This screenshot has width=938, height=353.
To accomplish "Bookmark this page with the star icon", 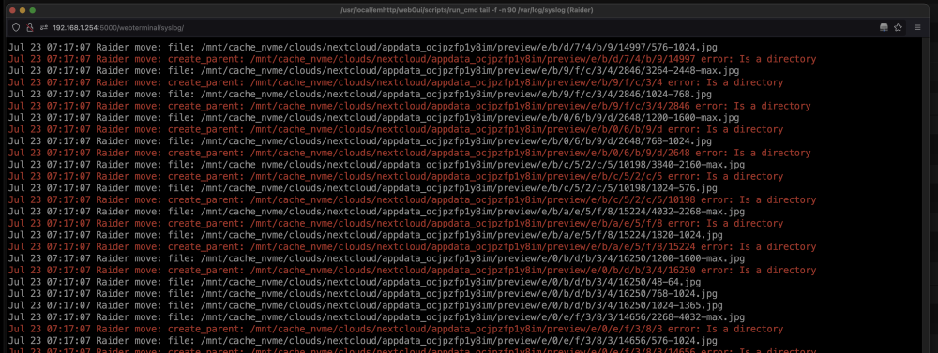I will click(898, 27).
